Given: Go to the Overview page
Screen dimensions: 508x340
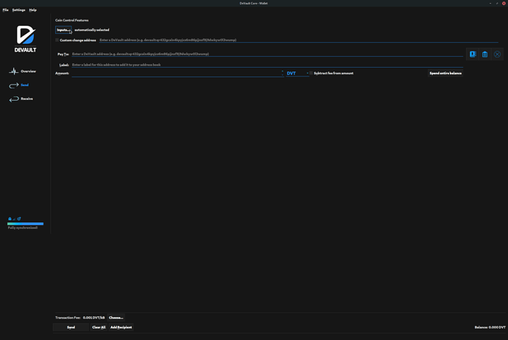Looking at the screenshot, I should 22,71.
